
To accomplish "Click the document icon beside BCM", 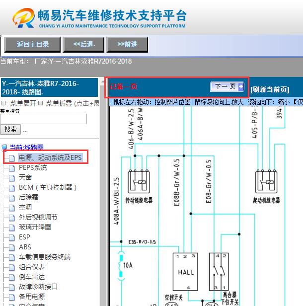I will pyautogui.click(x=12, y=188).
